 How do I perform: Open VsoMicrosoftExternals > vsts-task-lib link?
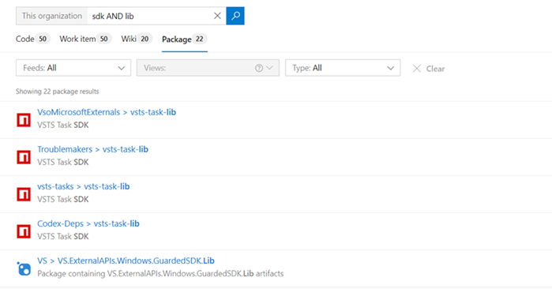point(107,112)
